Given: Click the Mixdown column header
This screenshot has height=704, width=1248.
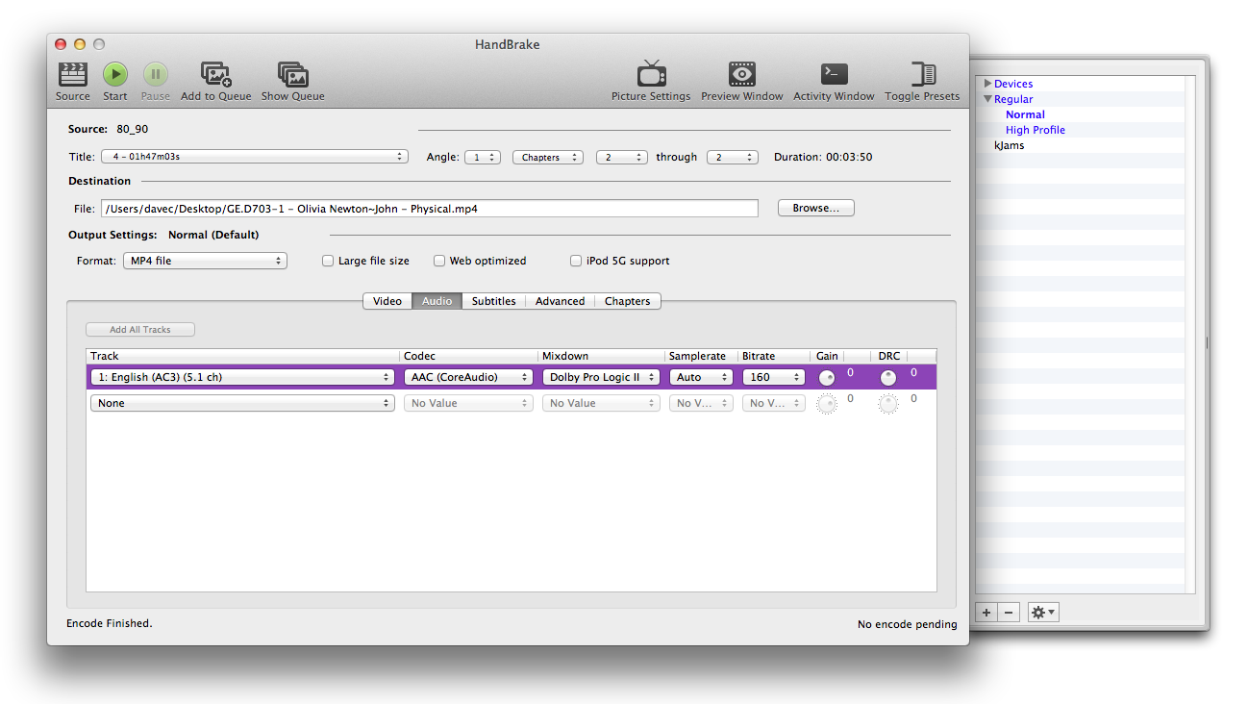Looking at the screenshot, I should (602, 356).
